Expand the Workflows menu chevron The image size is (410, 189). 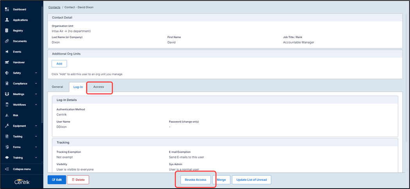36,104
